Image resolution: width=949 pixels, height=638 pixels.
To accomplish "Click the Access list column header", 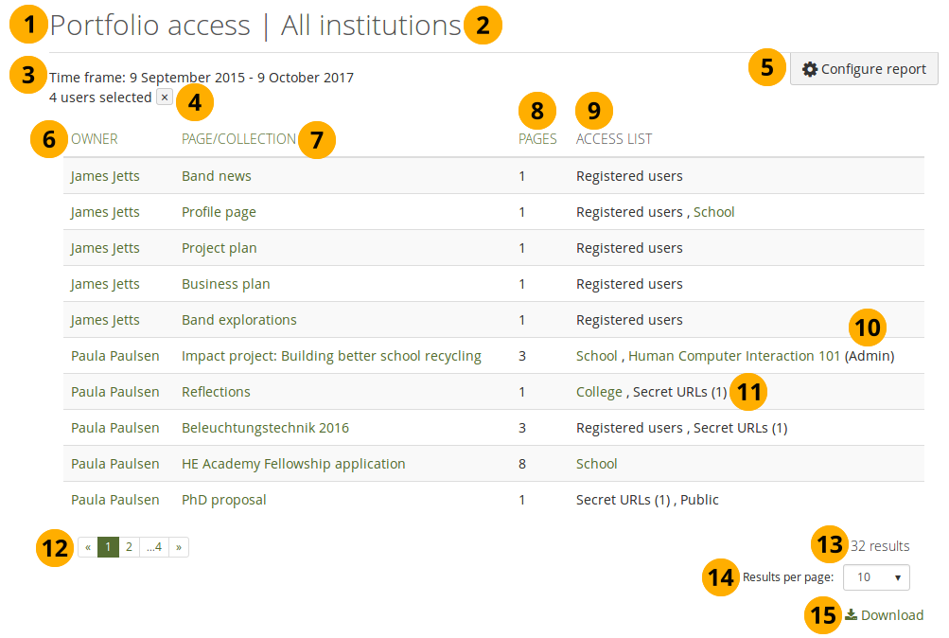I will coord(614,139).
